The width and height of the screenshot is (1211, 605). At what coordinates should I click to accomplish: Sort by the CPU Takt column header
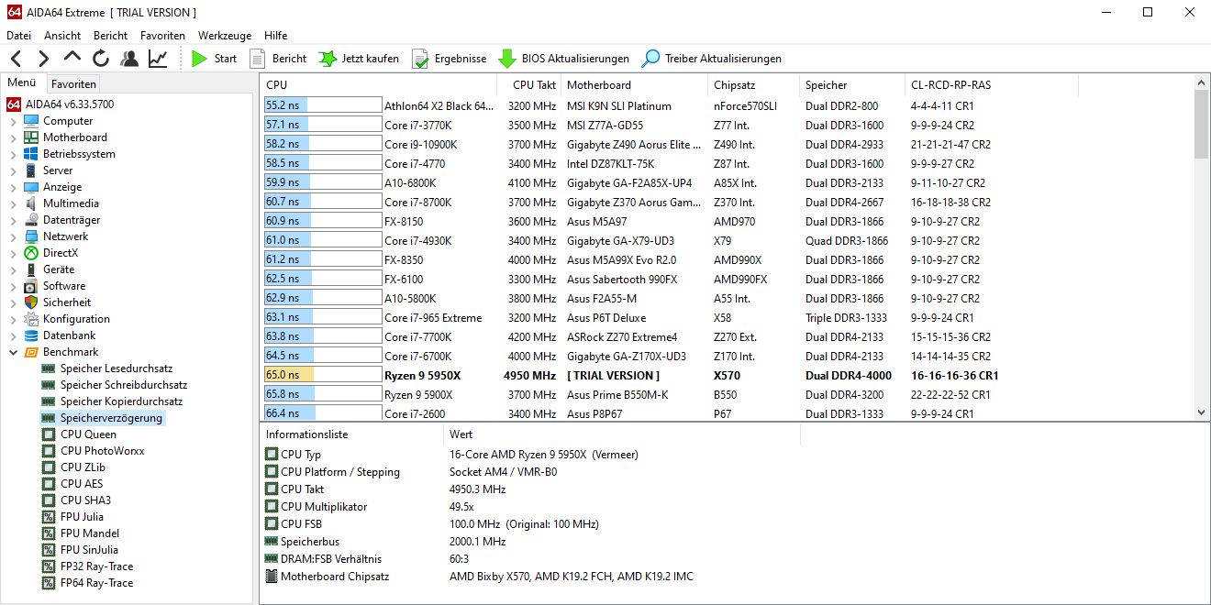click(529, 85)
